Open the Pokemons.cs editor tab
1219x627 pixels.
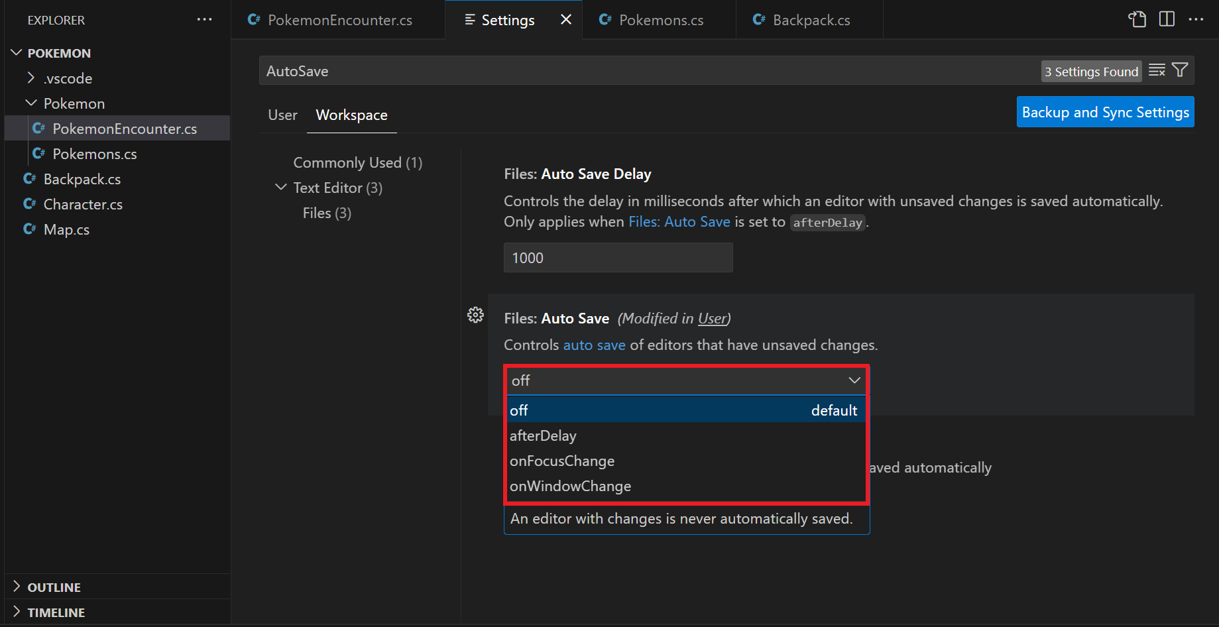(661, 19)
